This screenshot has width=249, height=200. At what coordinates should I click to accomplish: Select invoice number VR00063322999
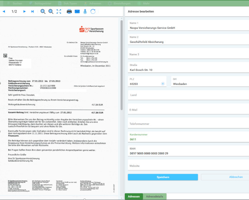point(48,88)
